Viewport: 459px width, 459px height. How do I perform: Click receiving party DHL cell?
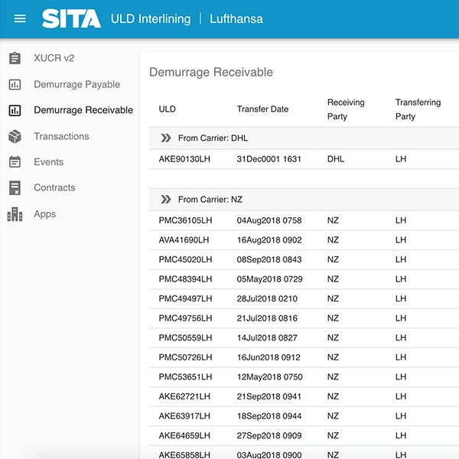(x=336, y=159)
